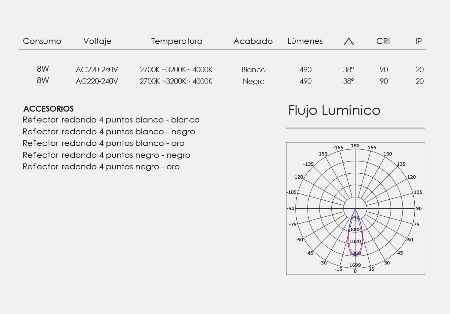The height and width of the screenshot is (314, 450).
Task: Click the ACCESORIOS heading
Action: (49, 109)
